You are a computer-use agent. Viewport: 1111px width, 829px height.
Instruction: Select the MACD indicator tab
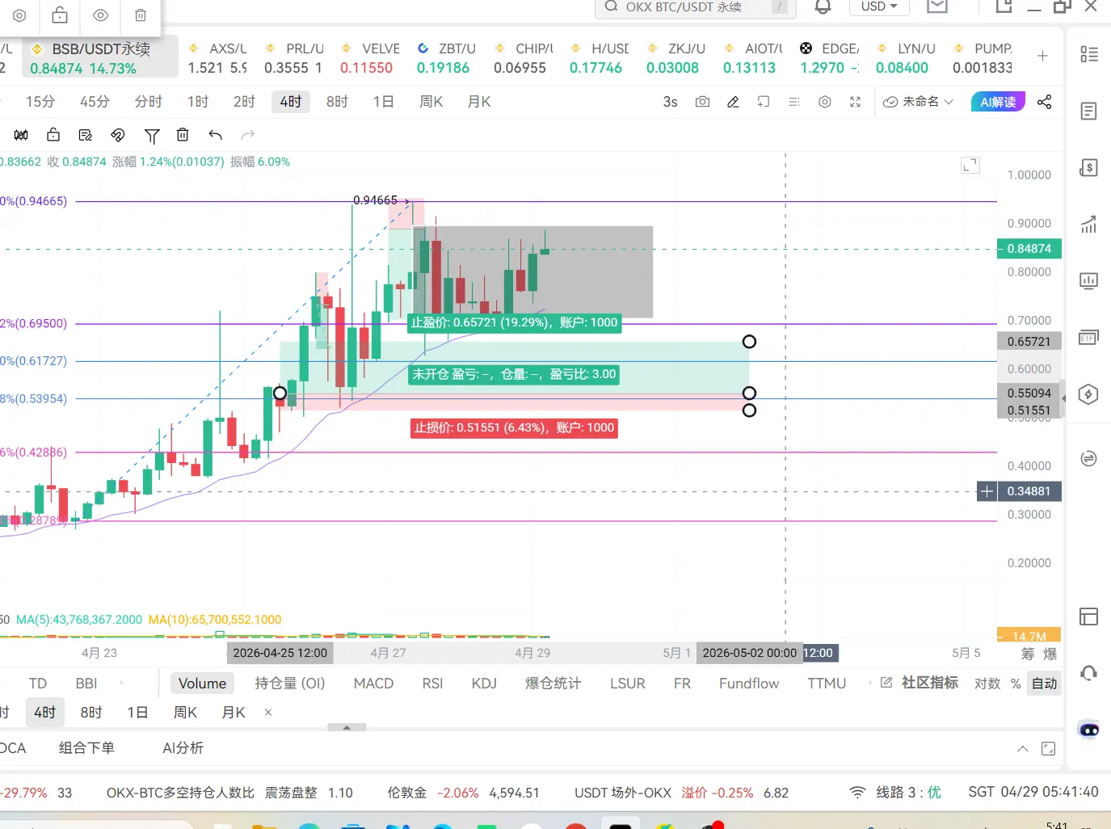[373, 684]
